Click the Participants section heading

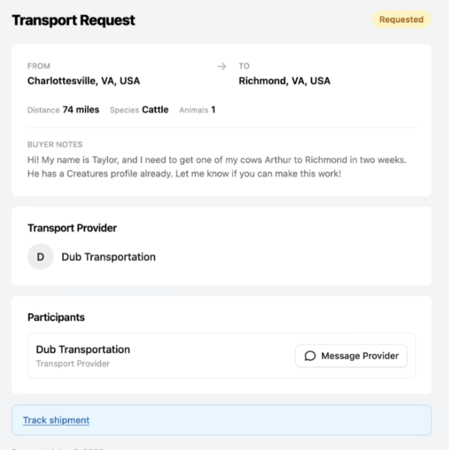click(56, 317)
